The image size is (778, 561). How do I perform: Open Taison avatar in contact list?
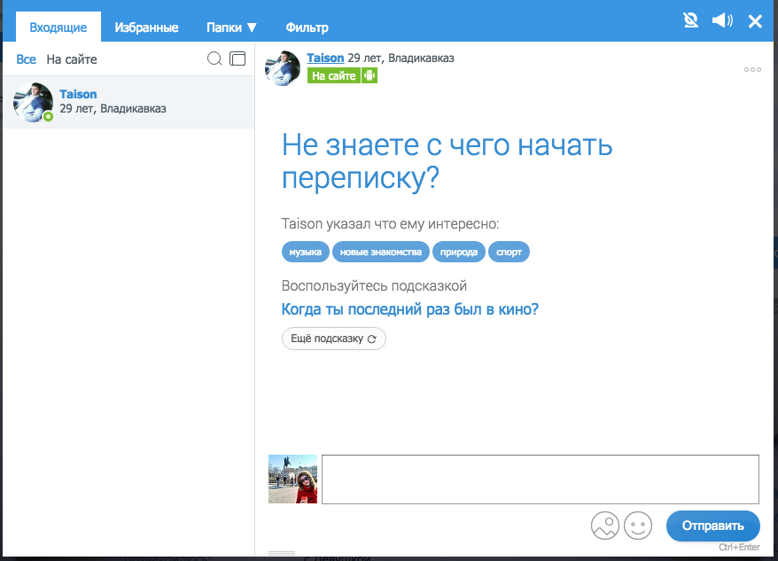coord(33,102)
